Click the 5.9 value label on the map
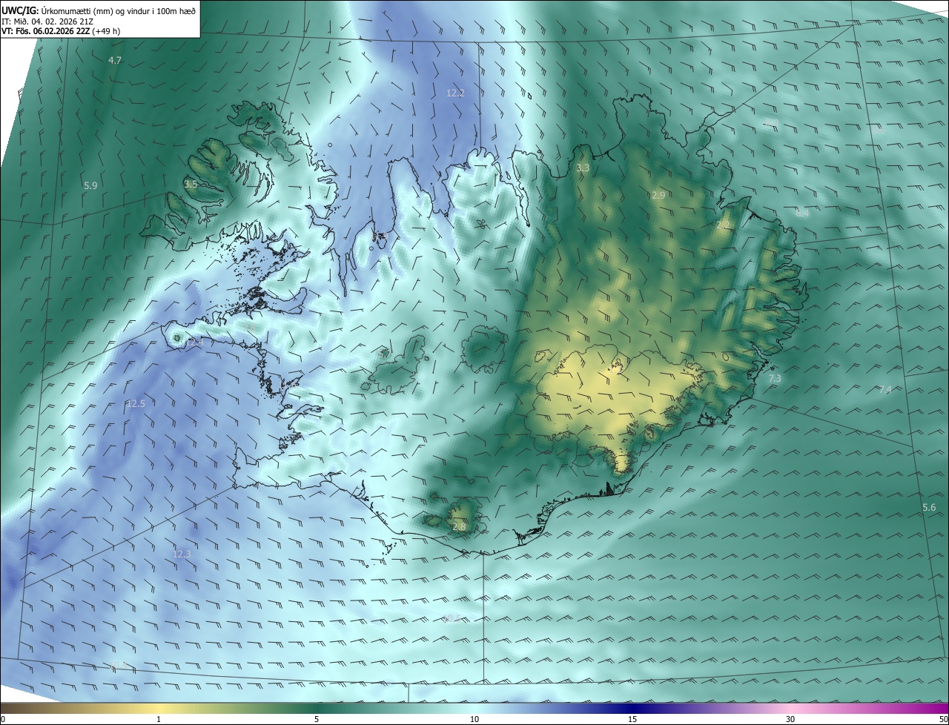949x725 pixels. (x=90, y=185)
